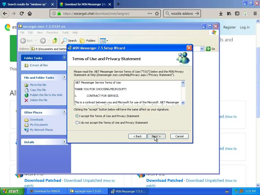This screenshot has height=195, width=260.
Task: Click 'Publish this file to the Web'
Action: 46,95
